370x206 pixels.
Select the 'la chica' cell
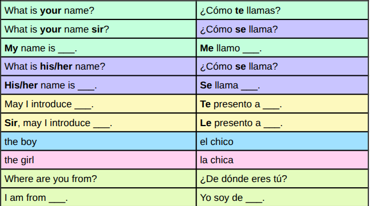coord(282,160)
